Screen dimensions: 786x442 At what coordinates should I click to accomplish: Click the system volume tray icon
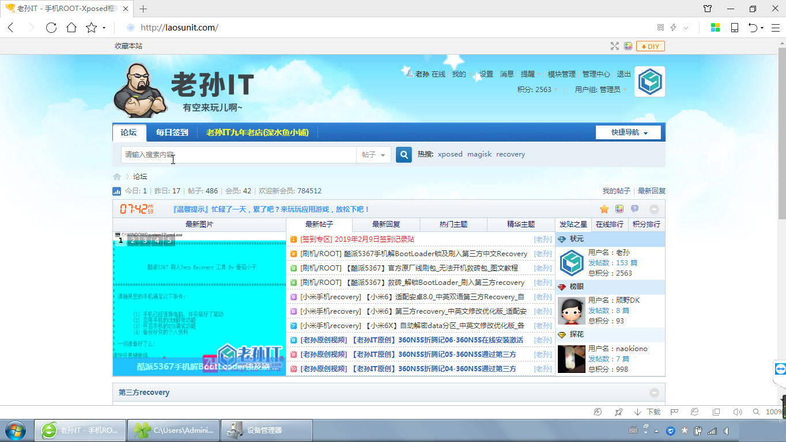pos(726,430)
